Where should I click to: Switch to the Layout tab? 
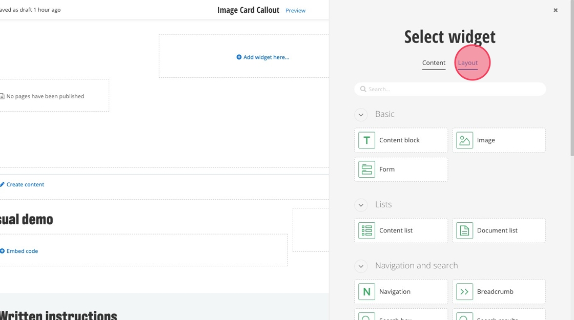click(x=467, y=63)
